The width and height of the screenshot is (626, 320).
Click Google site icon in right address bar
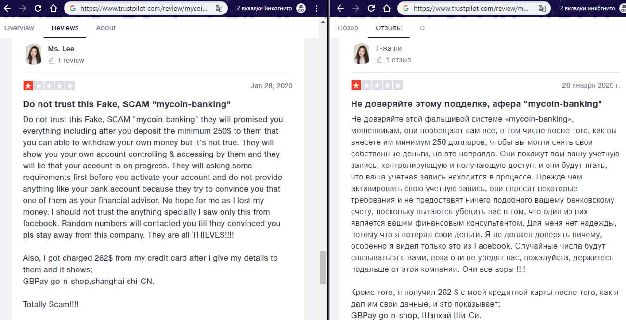click(406, 8)
